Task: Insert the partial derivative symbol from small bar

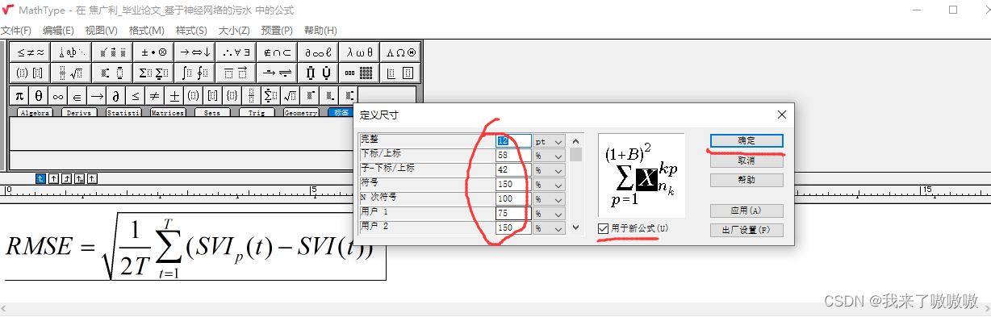Action: click(116, 95)
